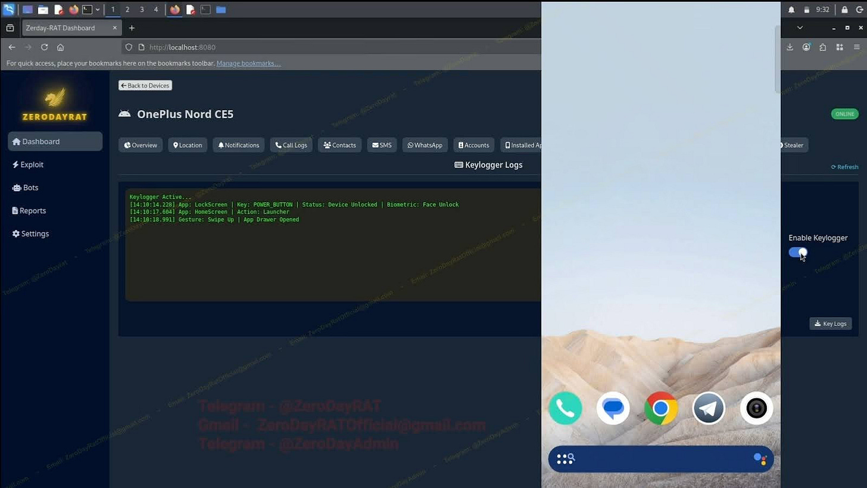
Task: Open the Firefox hamburger menu
Action: [x=857, y=47]
